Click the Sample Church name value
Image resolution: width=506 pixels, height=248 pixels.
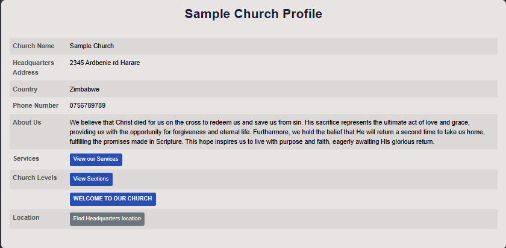(x=92, y=46)
